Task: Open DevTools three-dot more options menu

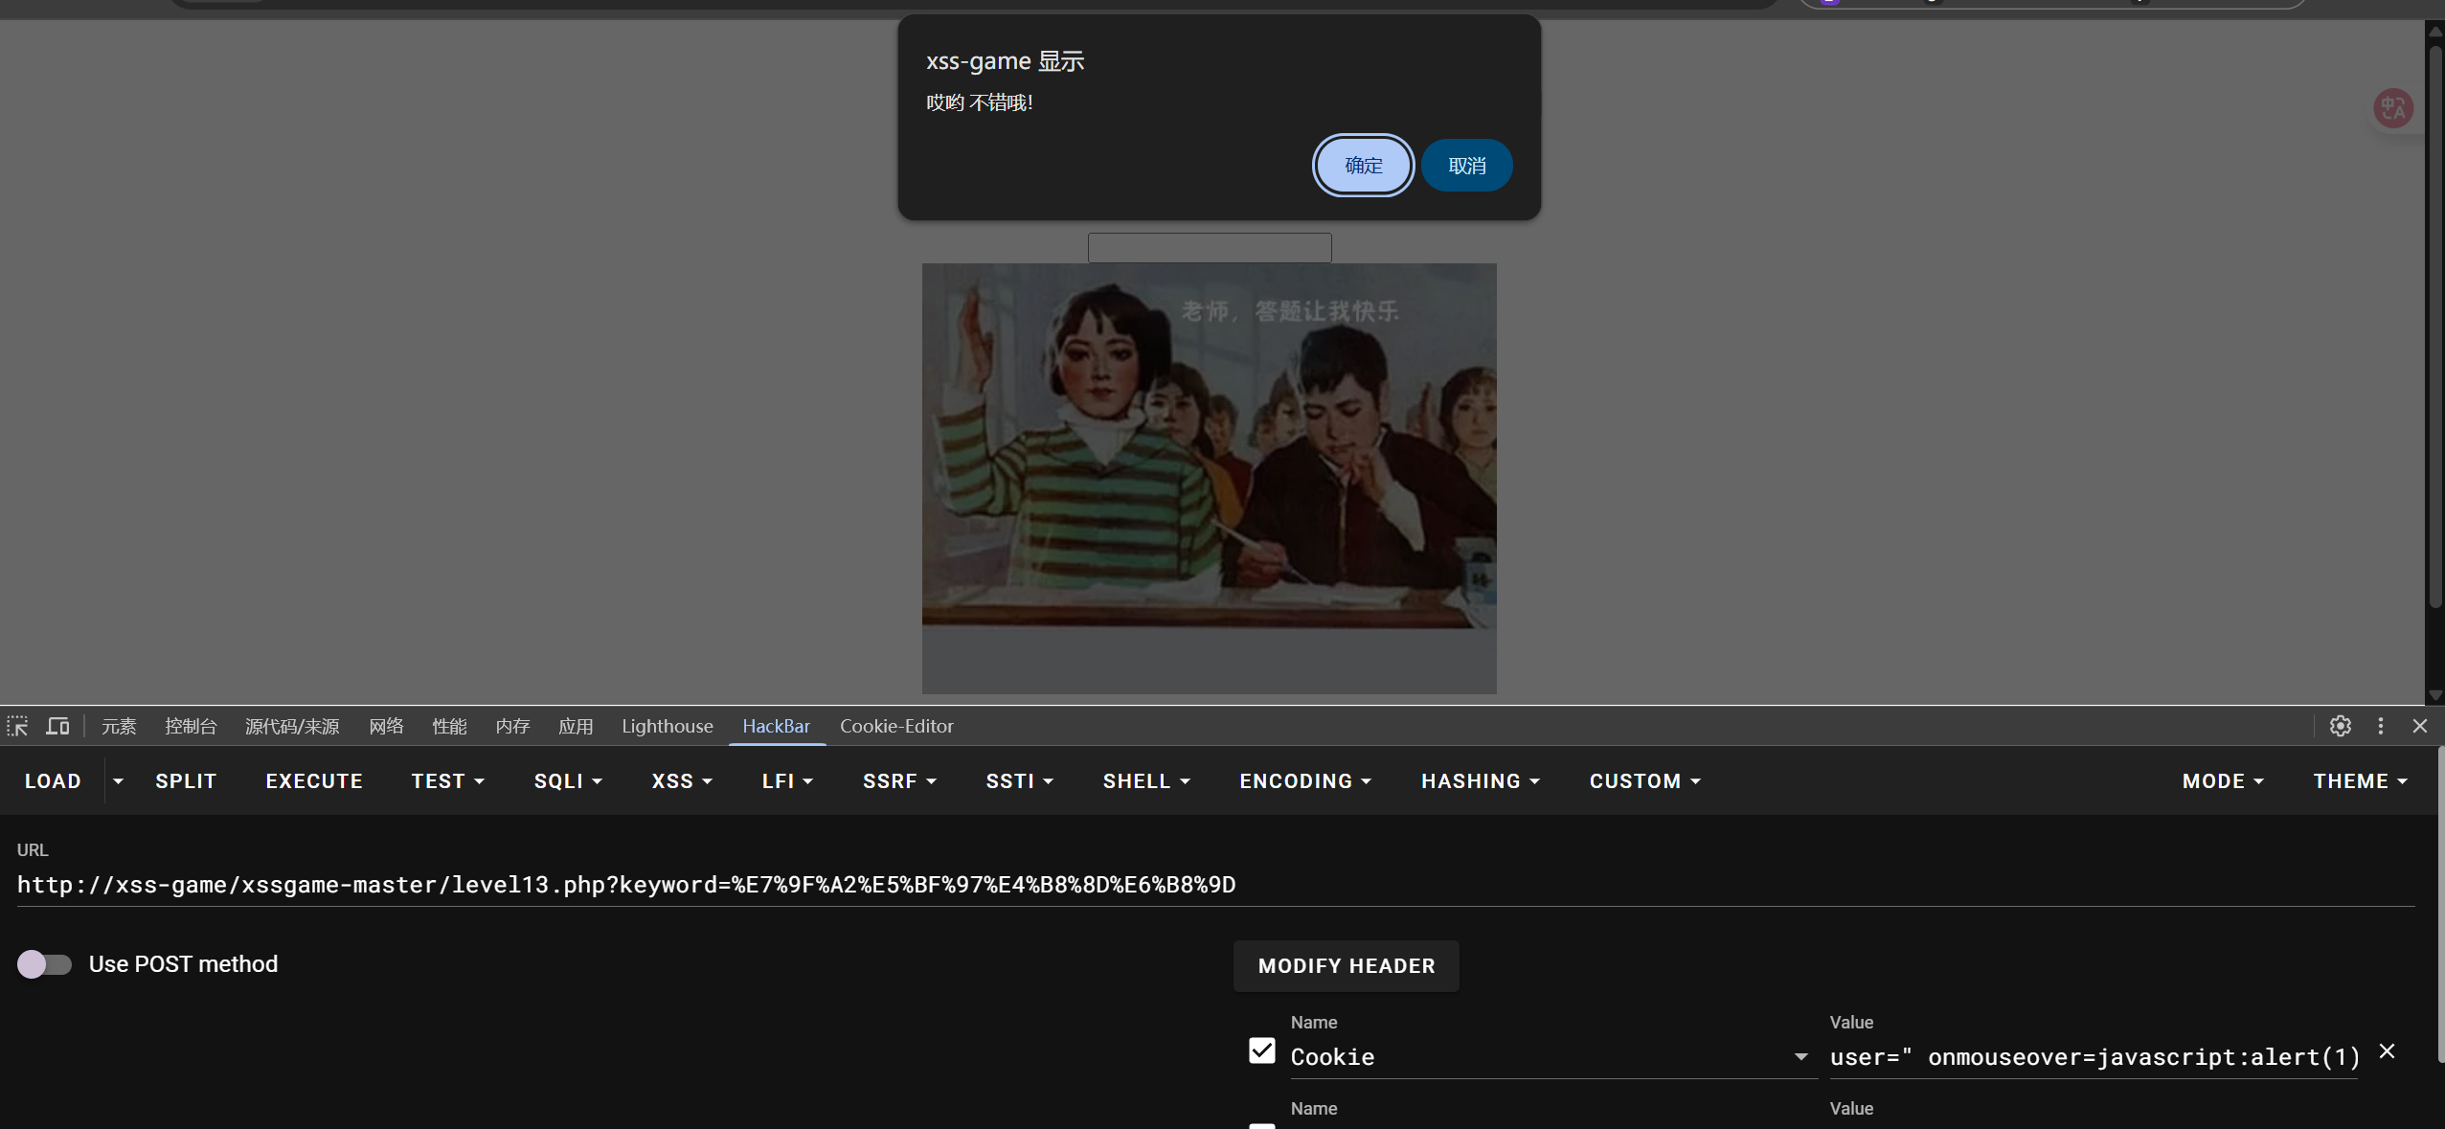Action: tap(2380, 726)
